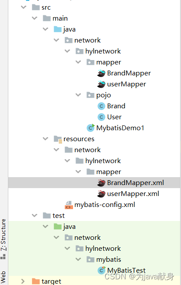
Task: Collapse the pojo package chevron
Action: coord(78,95)
